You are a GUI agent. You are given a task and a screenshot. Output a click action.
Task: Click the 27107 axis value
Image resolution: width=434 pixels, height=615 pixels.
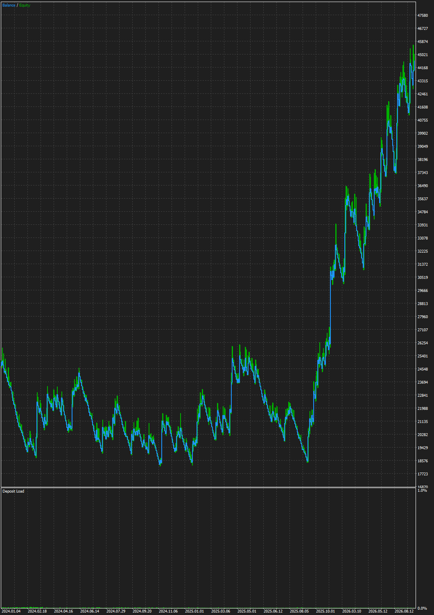point(423,330)
